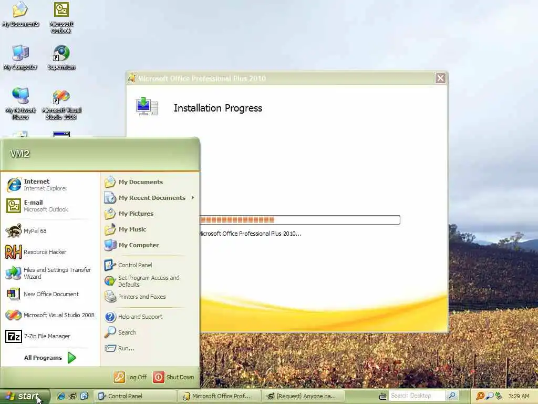
Task: Click the Shut Down button
Action: coord(173,377)
